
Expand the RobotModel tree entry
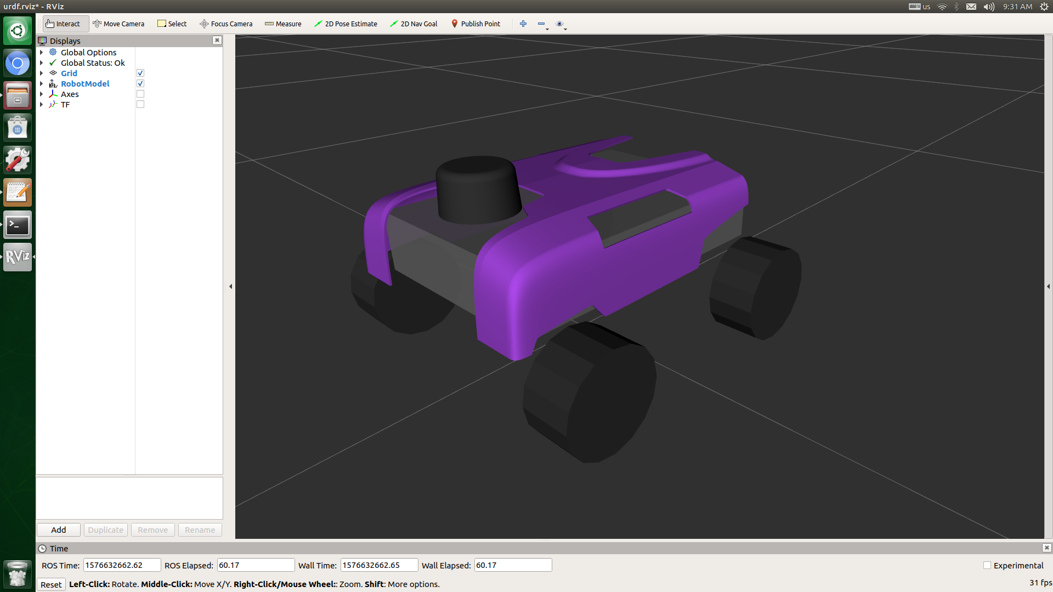tap(41, 83)
